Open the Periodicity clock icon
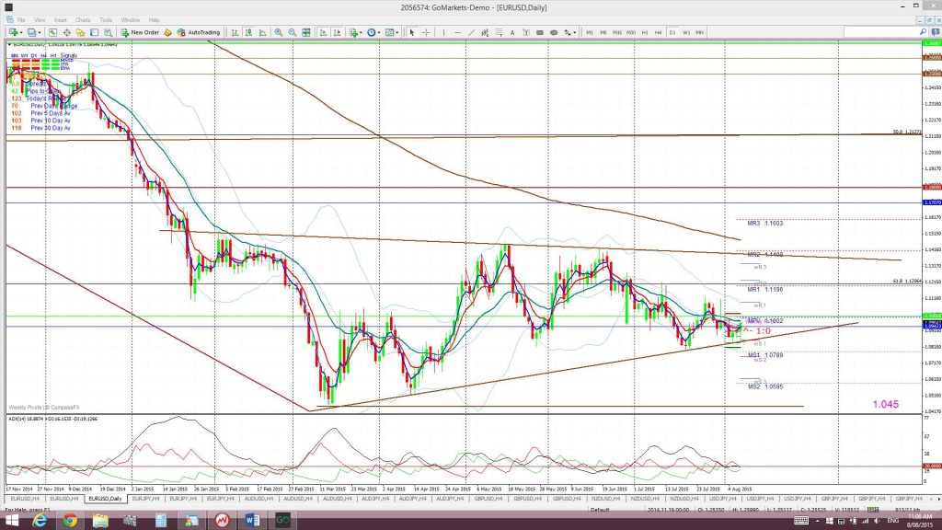Image resolution: width=942 pixels, height=530 pixels. point(372,32)
